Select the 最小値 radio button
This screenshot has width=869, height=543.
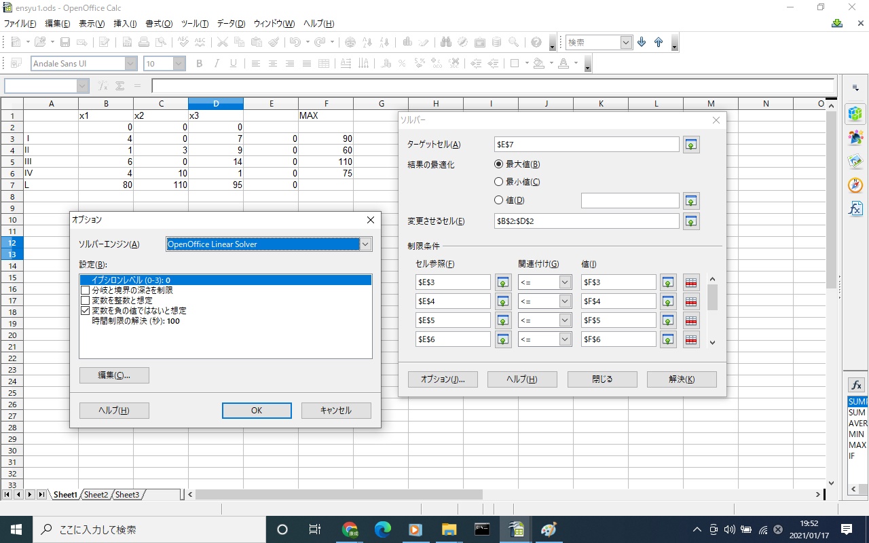pyautogui.click(x=499, y=182)
